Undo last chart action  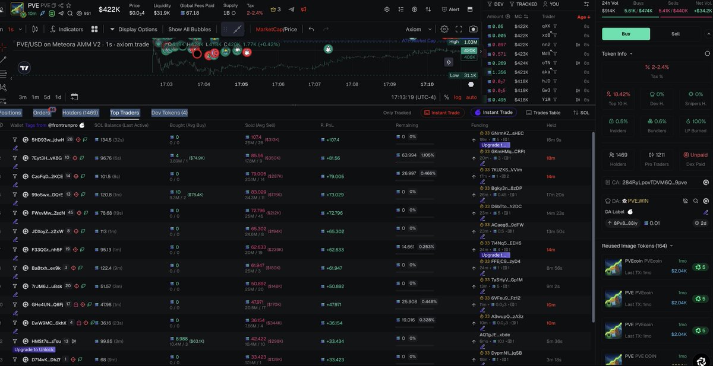pyautogui.click(x=311, y=29)
